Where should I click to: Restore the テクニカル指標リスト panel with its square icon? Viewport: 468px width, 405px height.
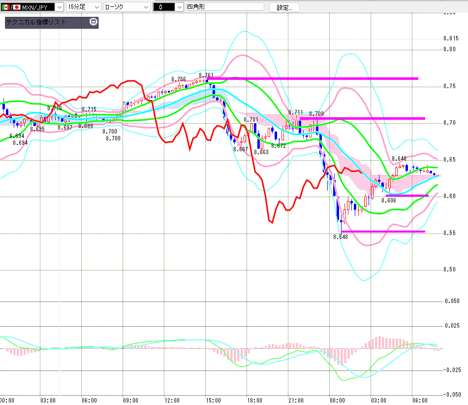coord(94,22)
